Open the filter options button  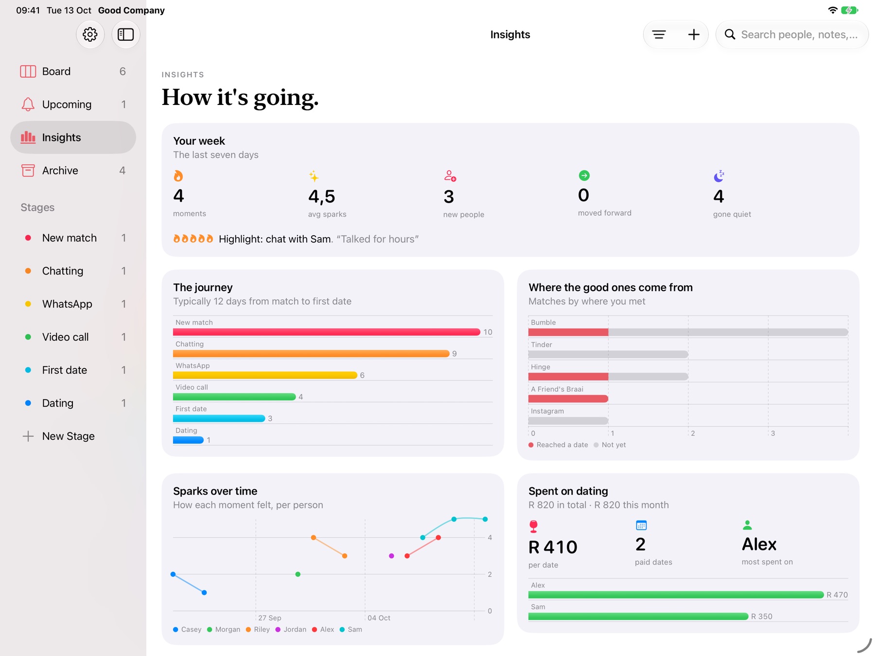pyautogui.click(x=659, y=35)
